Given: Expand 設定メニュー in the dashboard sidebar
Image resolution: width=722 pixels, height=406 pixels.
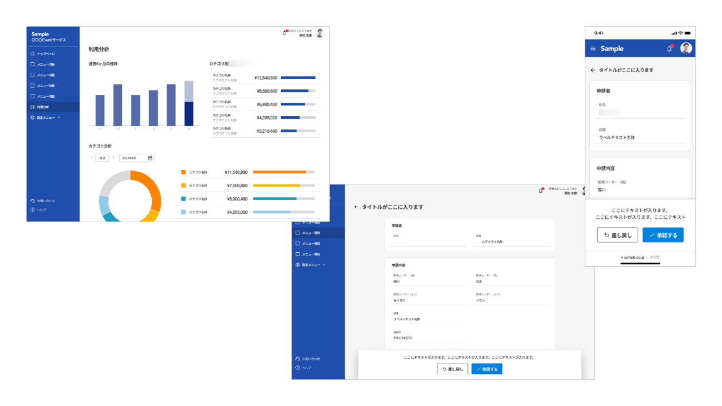Looking at the screenshot, I should point(47,118).
